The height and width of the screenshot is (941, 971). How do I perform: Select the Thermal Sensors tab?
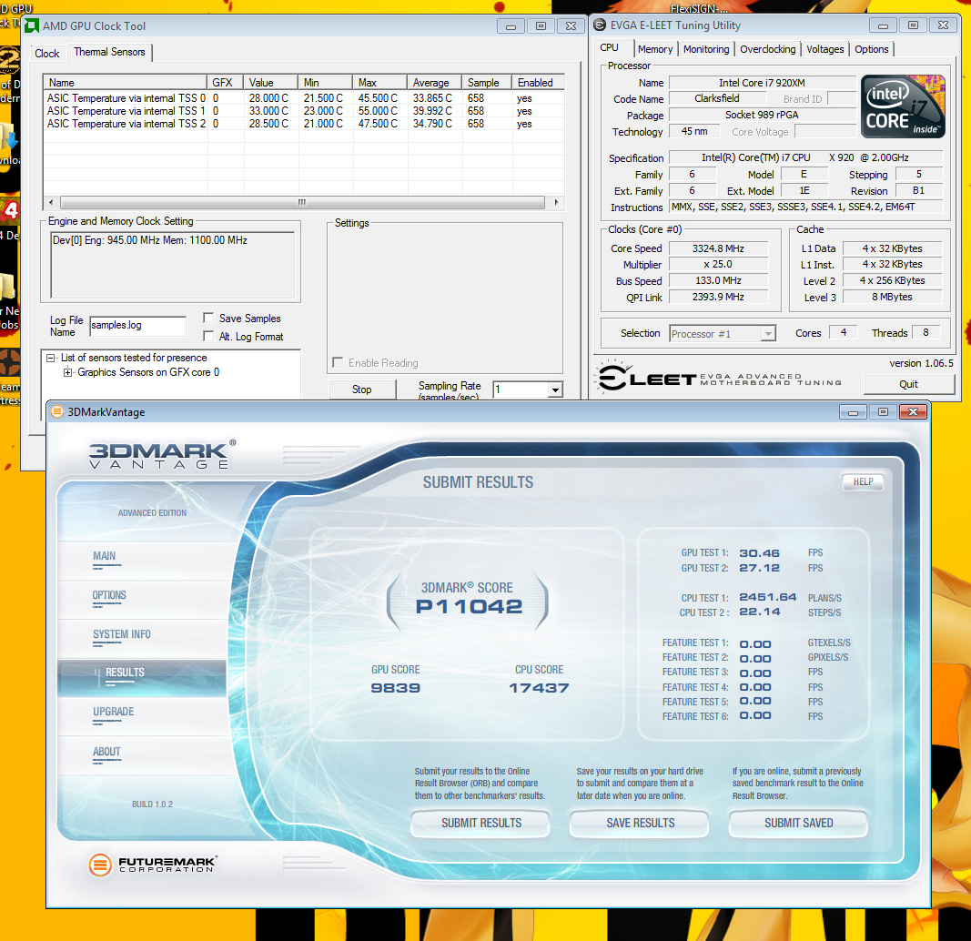pos(109,52)
